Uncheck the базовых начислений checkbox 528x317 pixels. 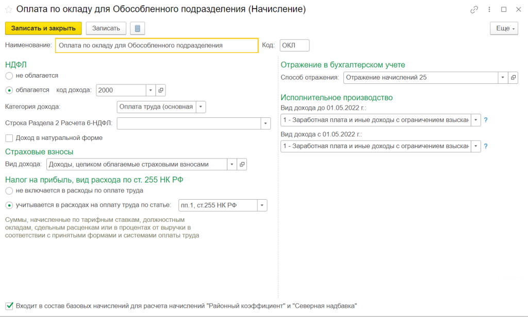click(x=9, y=306)
